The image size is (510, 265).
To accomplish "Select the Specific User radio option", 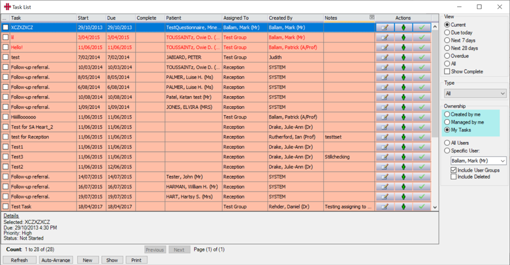I will tap(447, 150).
